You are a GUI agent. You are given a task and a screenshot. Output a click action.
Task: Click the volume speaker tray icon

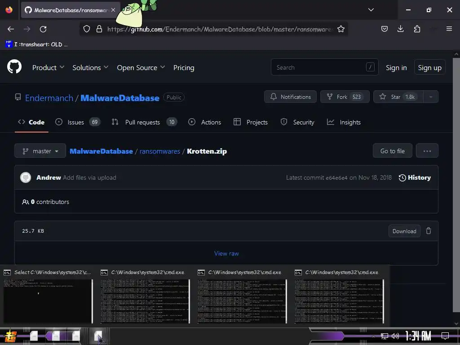click(x=395, y=336)
